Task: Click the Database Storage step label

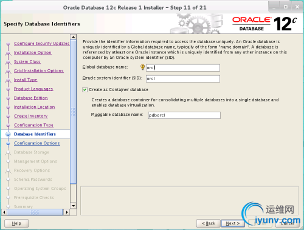Action: click(x=32, y=152)
